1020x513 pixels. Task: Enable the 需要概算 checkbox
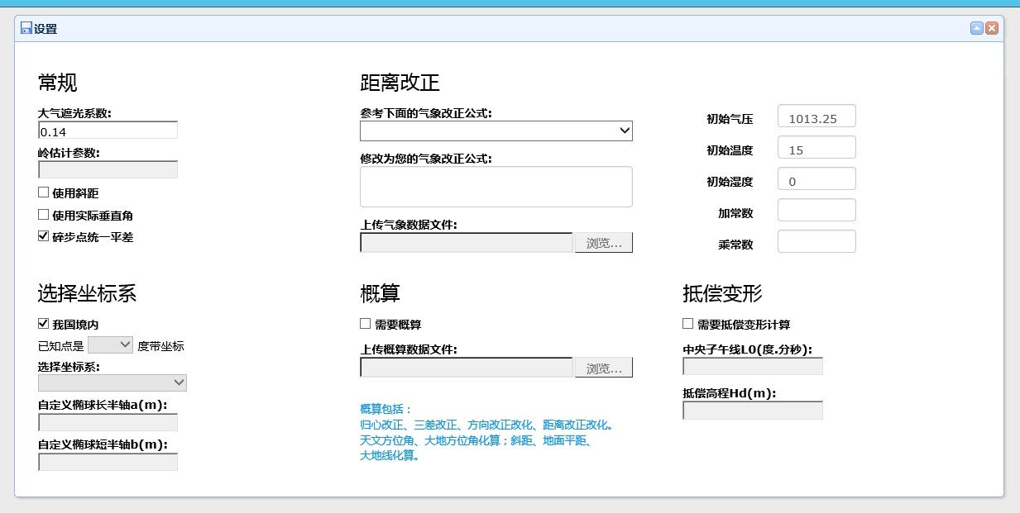click(364, 323)
